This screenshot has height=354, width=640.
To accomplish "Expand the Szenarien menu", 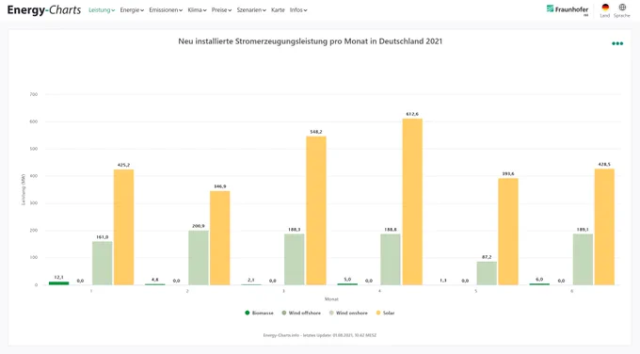I will click(251, 10).
